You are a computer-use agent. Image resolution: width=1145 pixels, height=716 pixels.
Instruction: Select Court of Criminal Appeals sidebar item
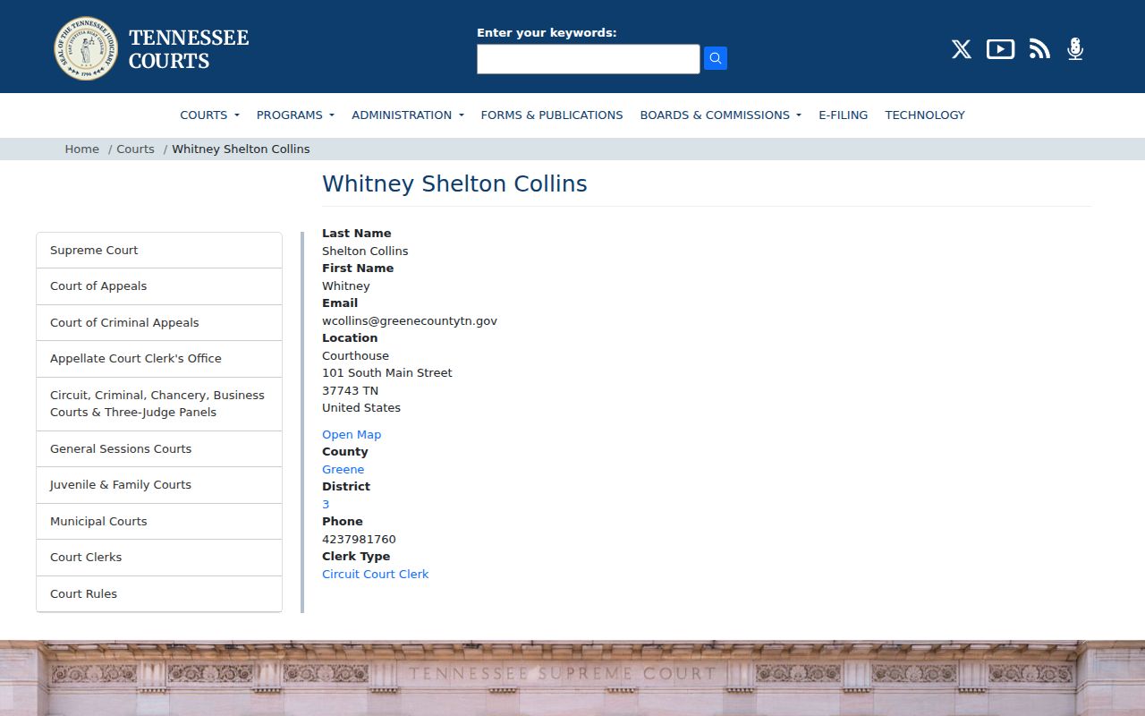click(x=159, y=323)
